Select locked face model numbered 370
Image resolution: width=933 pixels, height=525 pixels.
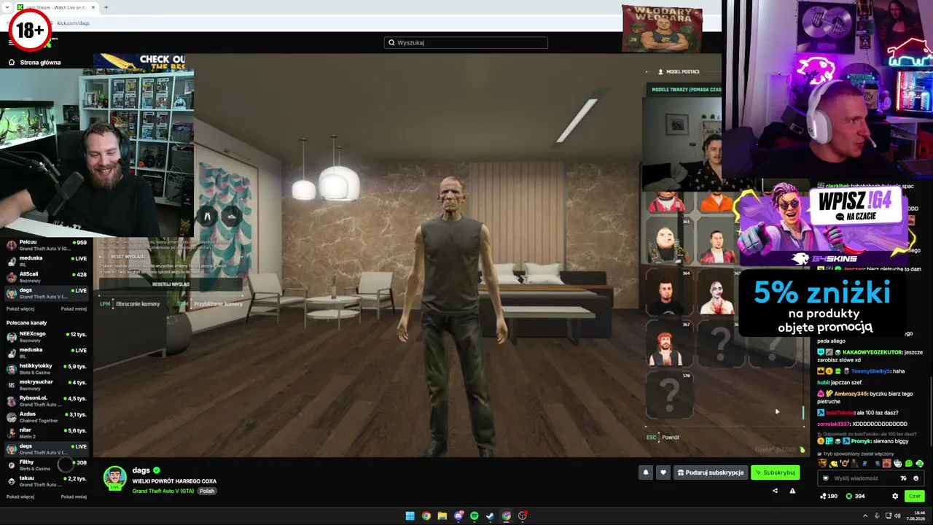tap(669, 395)
